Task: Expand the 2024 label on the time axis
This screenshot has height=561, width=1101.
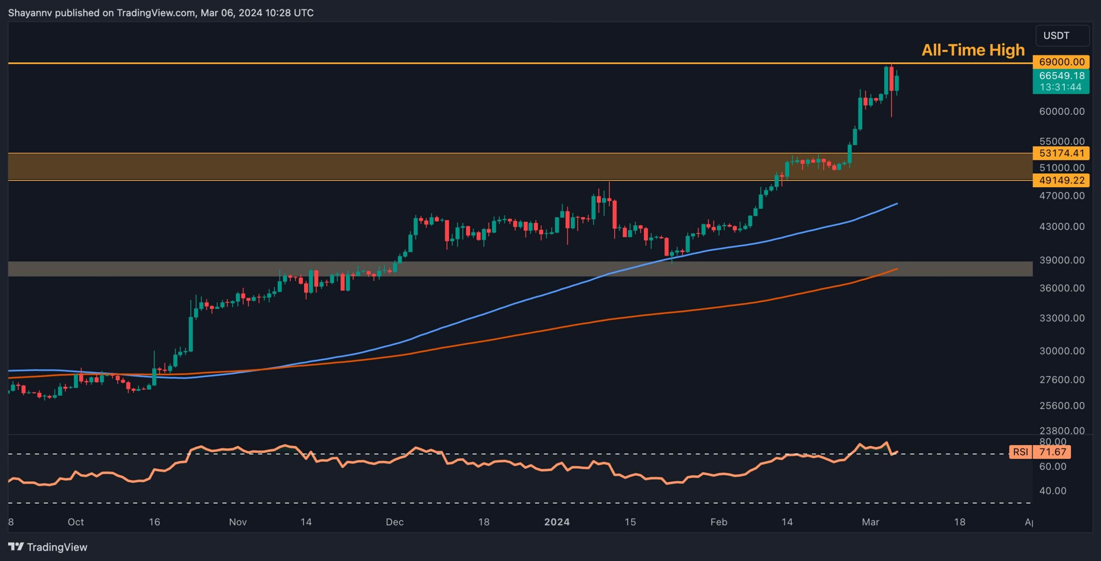Action: pyautogui.click(x=558, y=522)
